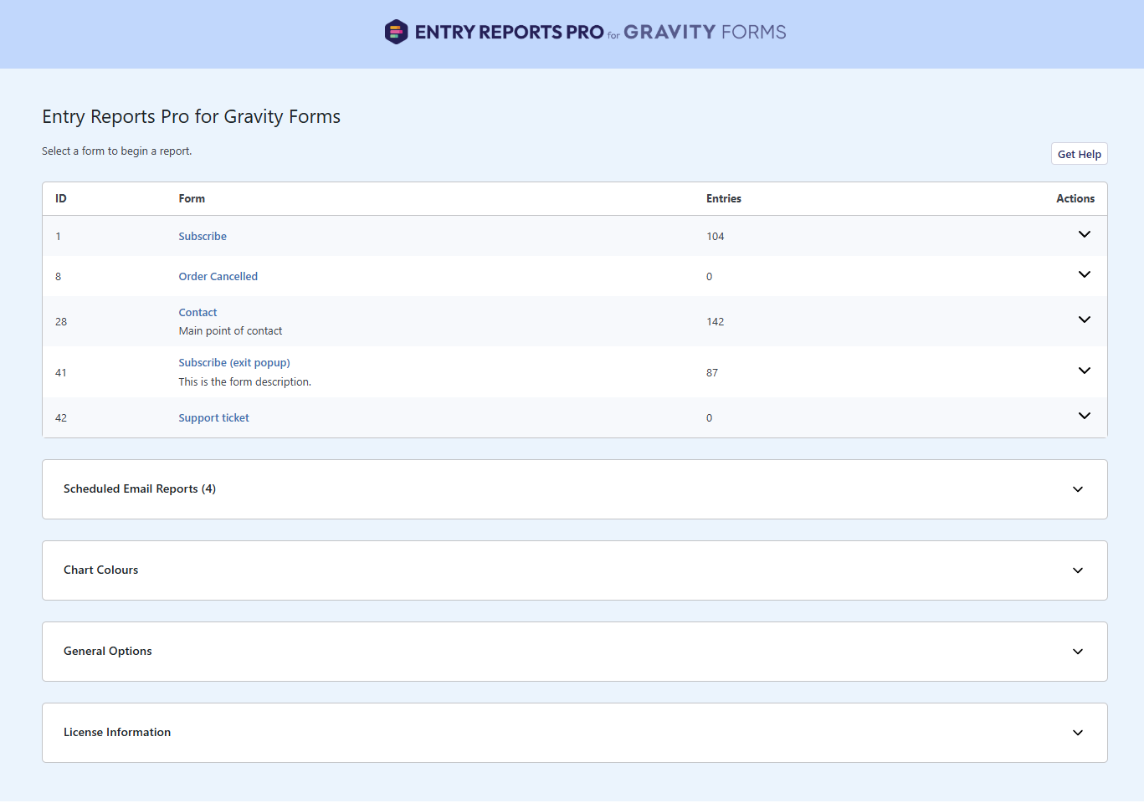Expand actions for the Support ticket row
1144x803 pixels.
point(1084,416)
